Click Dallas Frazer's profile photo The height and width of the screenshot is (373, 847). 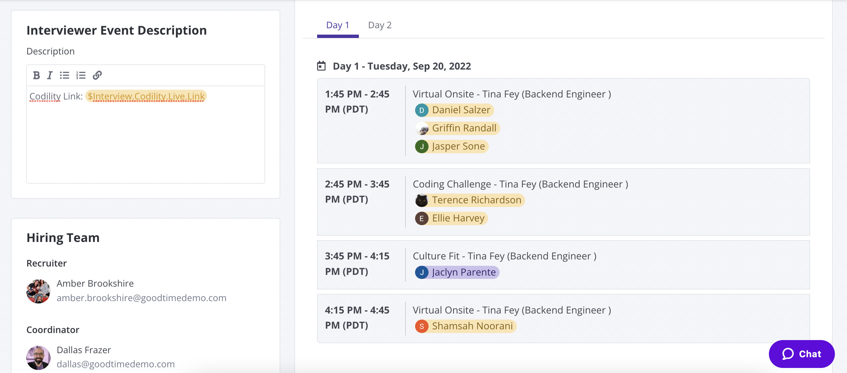[38, 358]
